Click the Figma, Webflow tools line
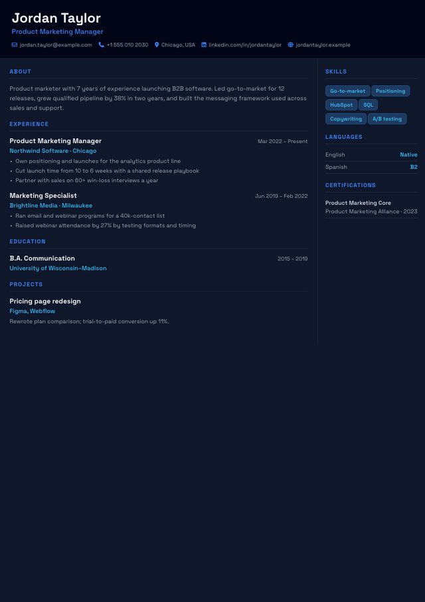425x602 pixels. pos(33,311)
